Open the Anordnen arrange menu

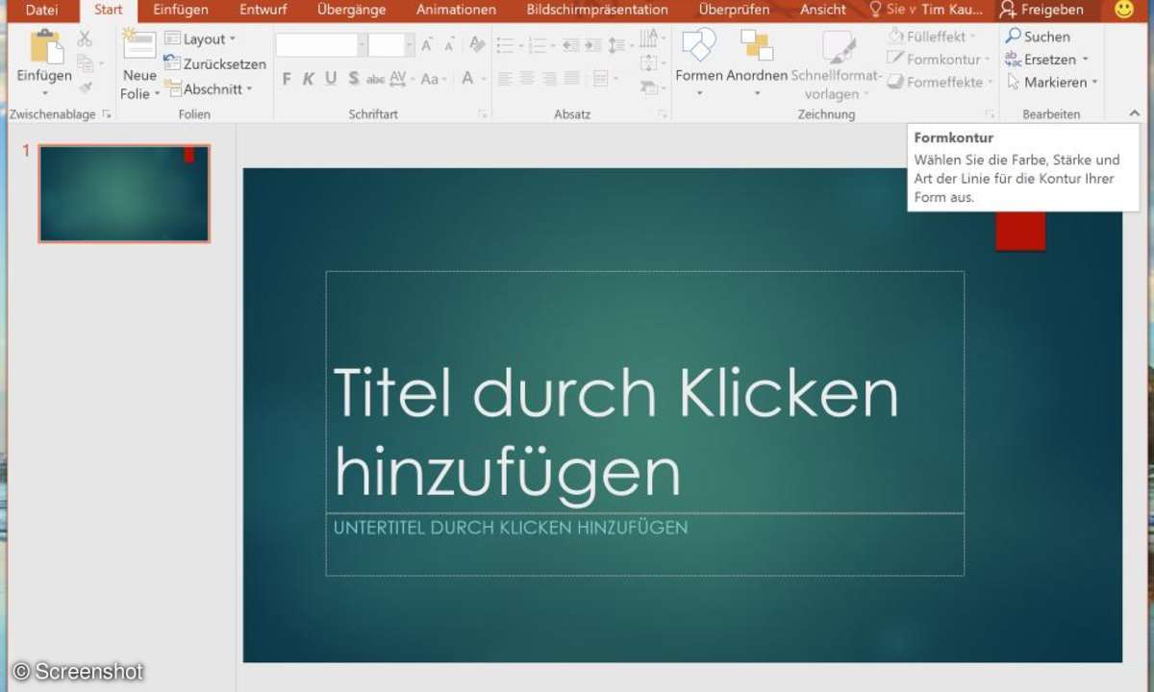(757, 63)
